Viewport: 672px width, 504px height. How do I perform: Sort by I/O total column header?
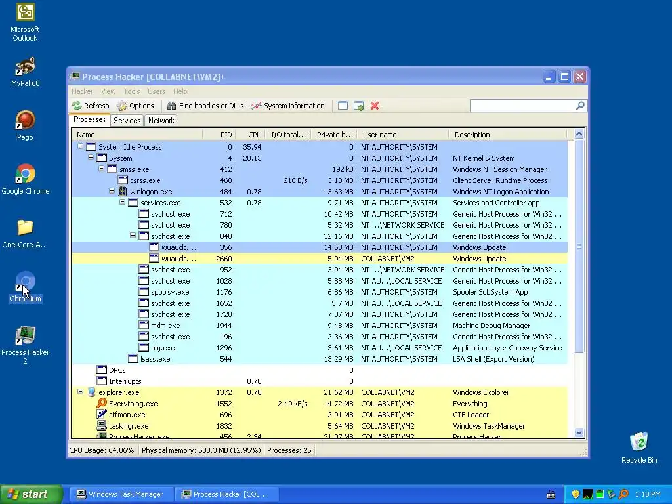click(x=288, y=135)
